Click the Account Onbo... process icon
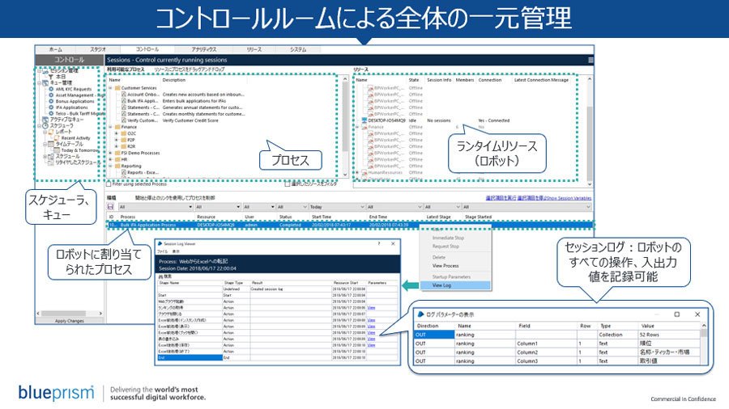The width and height of the screenshot is (729, 409). [124, 94]
